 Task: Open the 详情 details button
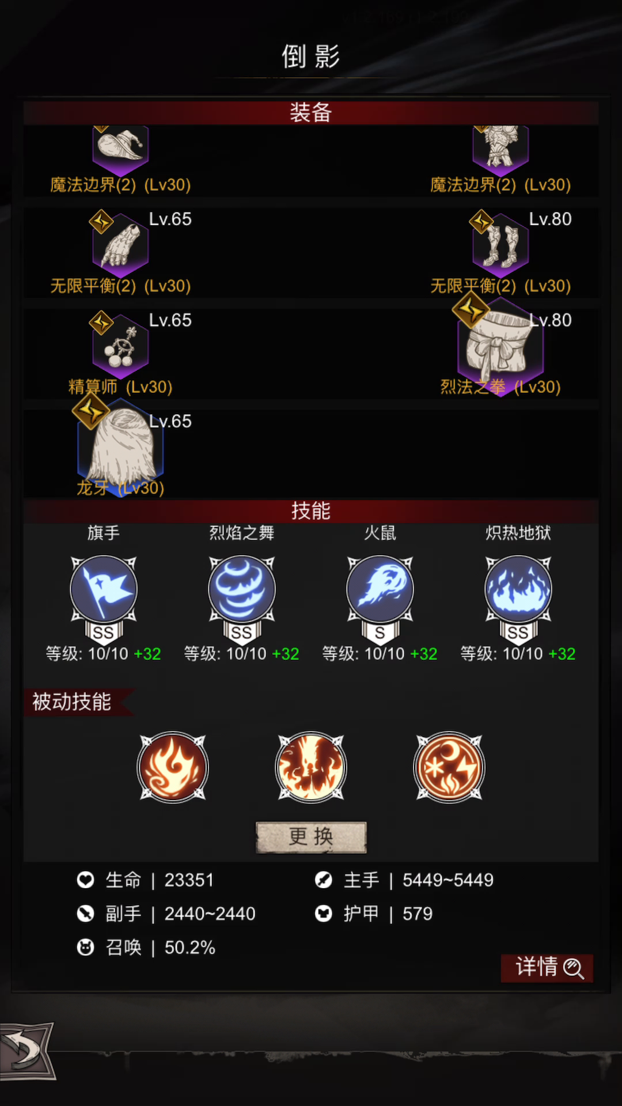click(547, 968)
